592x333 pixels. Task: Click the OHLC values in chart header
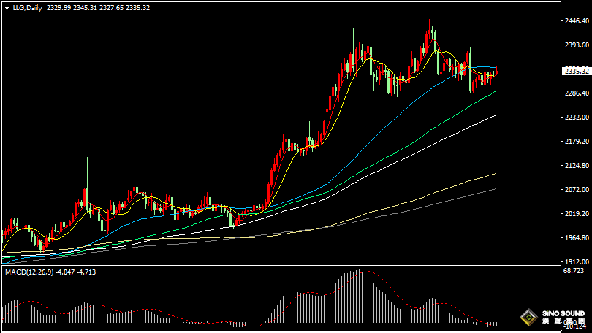[97, 7]
